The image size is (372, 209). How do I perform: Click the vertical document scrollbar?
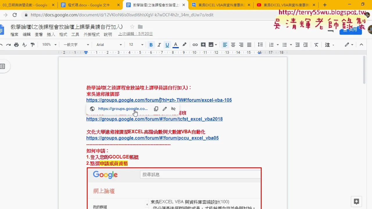coord(364,70)
